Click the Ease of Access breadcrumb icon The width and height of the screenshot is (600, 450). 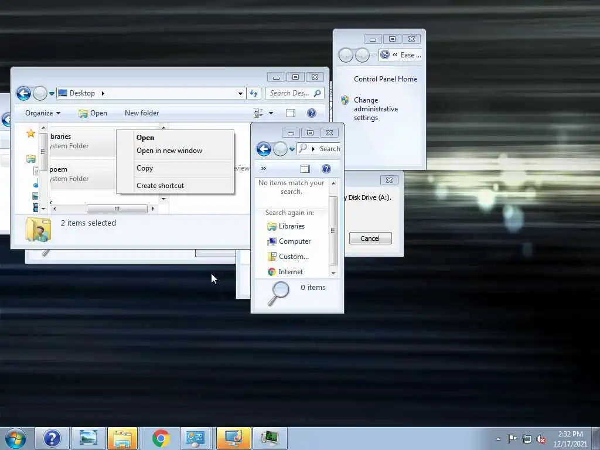click(385, 54)
